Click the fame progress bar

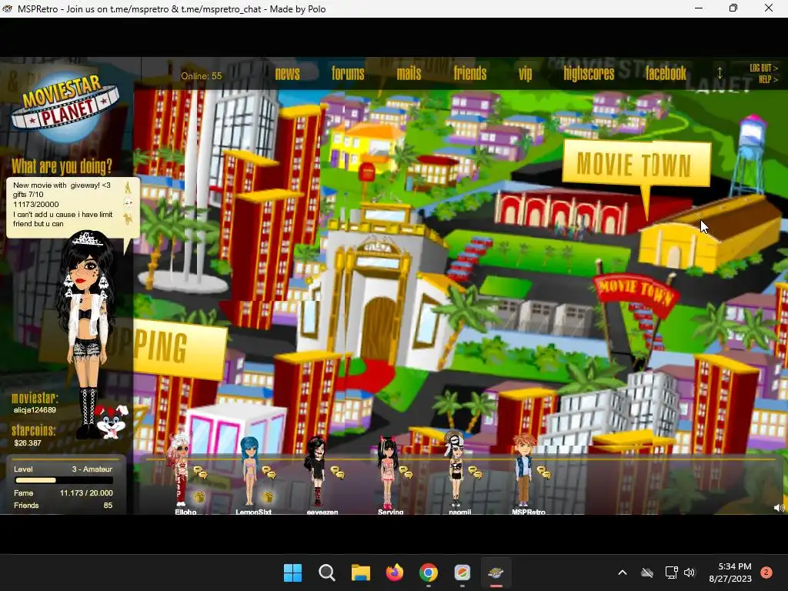(x=65, y=480)
